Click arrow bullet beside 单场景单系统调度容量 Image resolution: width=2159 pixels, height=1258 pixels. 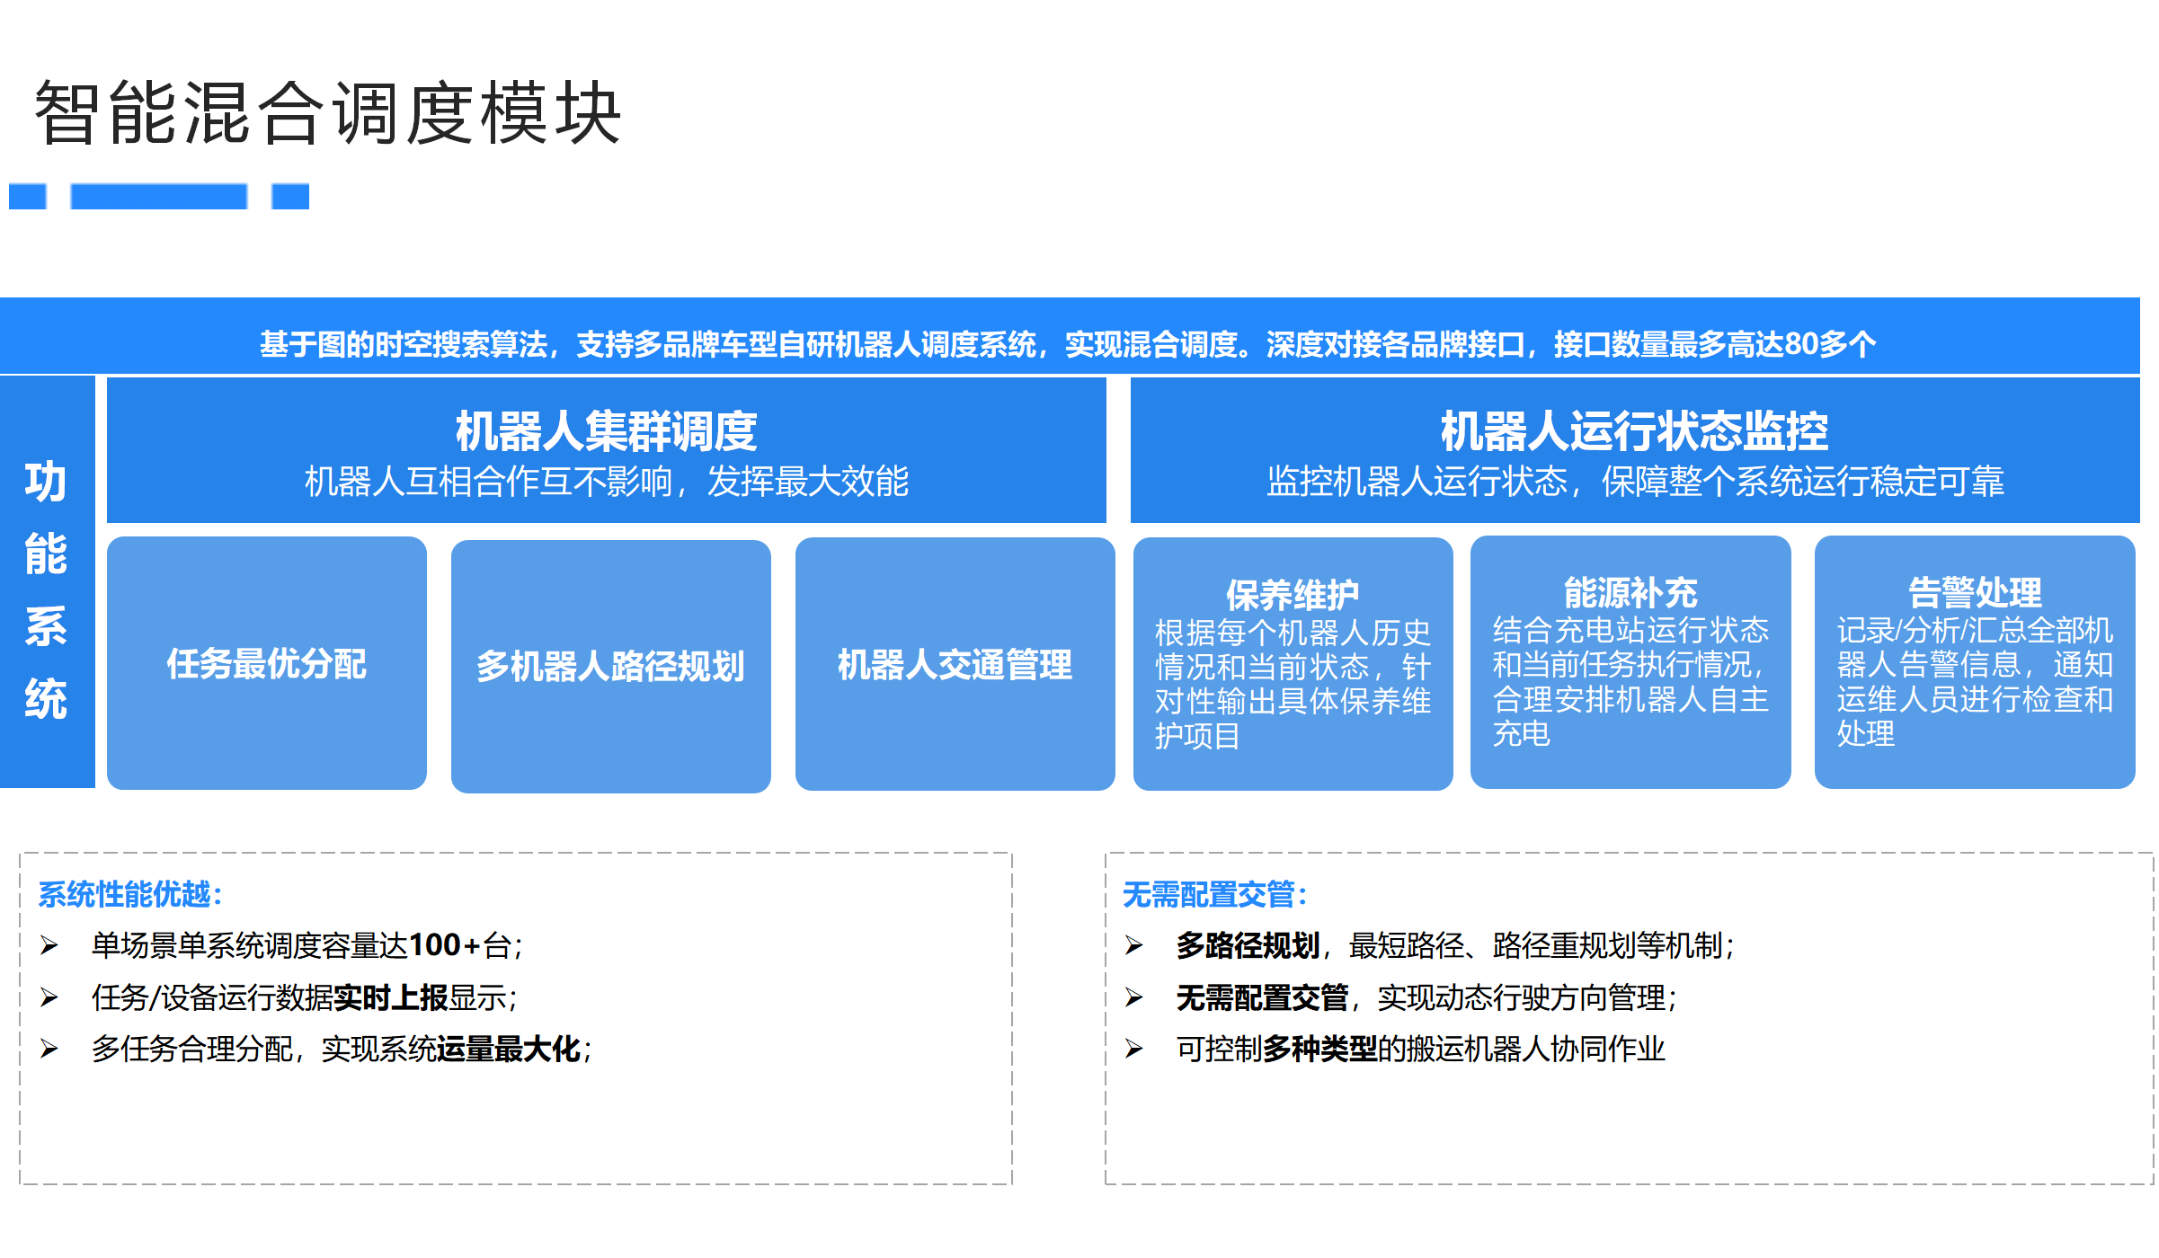[49, 945]
